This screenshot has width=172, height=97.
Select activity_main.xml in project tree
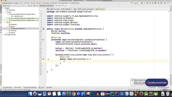(19, 29)
